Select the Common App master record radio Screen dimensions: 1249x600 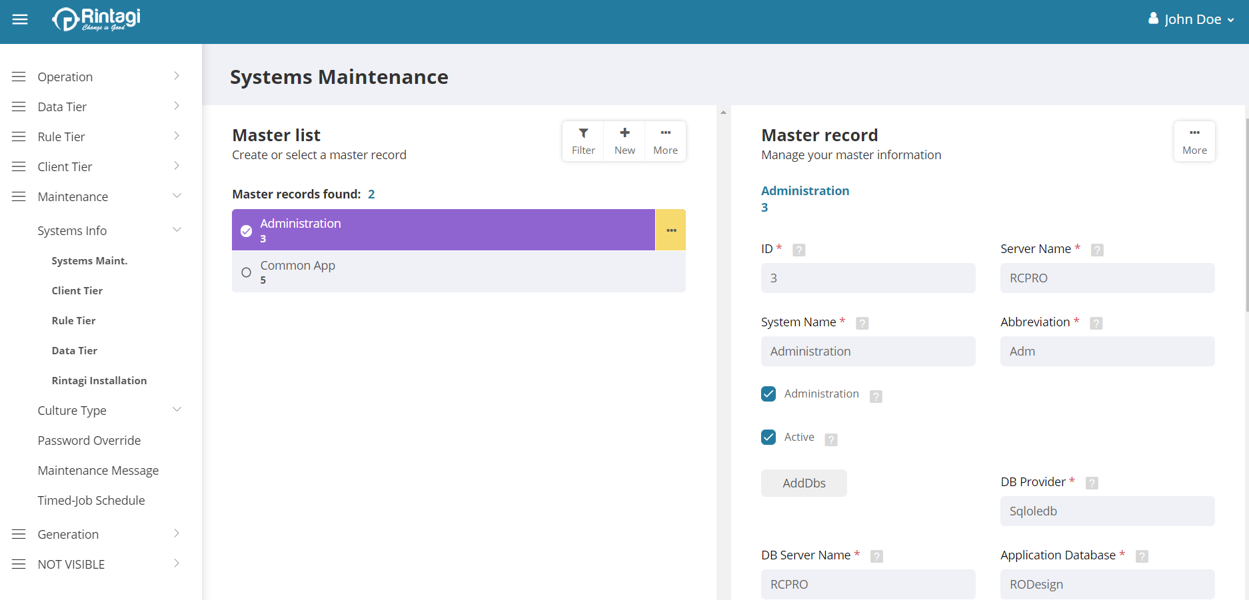pyautogui.click(x=246, y=272)
